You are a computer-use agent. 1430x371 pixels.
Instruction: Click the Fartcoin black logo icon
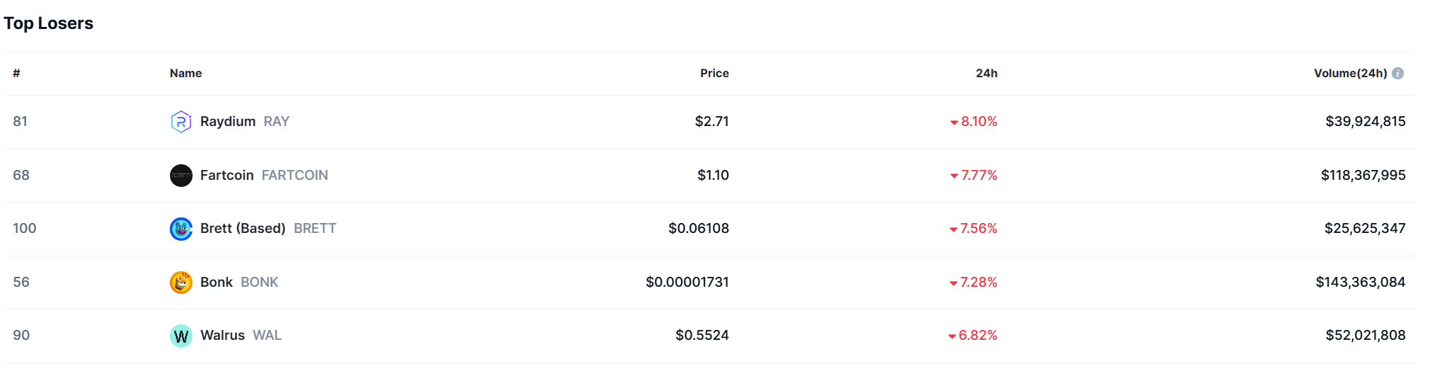(x=181, y=176)
